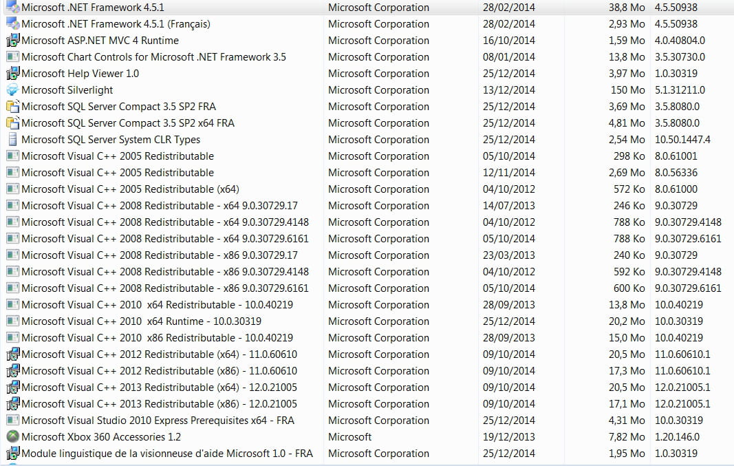Click the version 1.20.146.0
Image resolution: width=734 pixels, height=466 pixels.
(677, 436)
